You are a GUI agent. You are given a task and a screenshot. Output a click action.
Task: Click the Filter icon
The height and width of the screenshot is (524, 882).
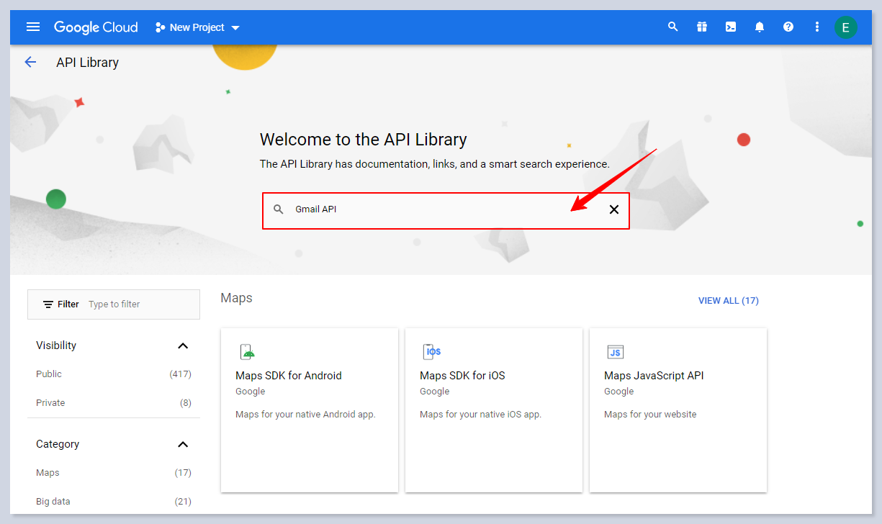tap(48, 304)
